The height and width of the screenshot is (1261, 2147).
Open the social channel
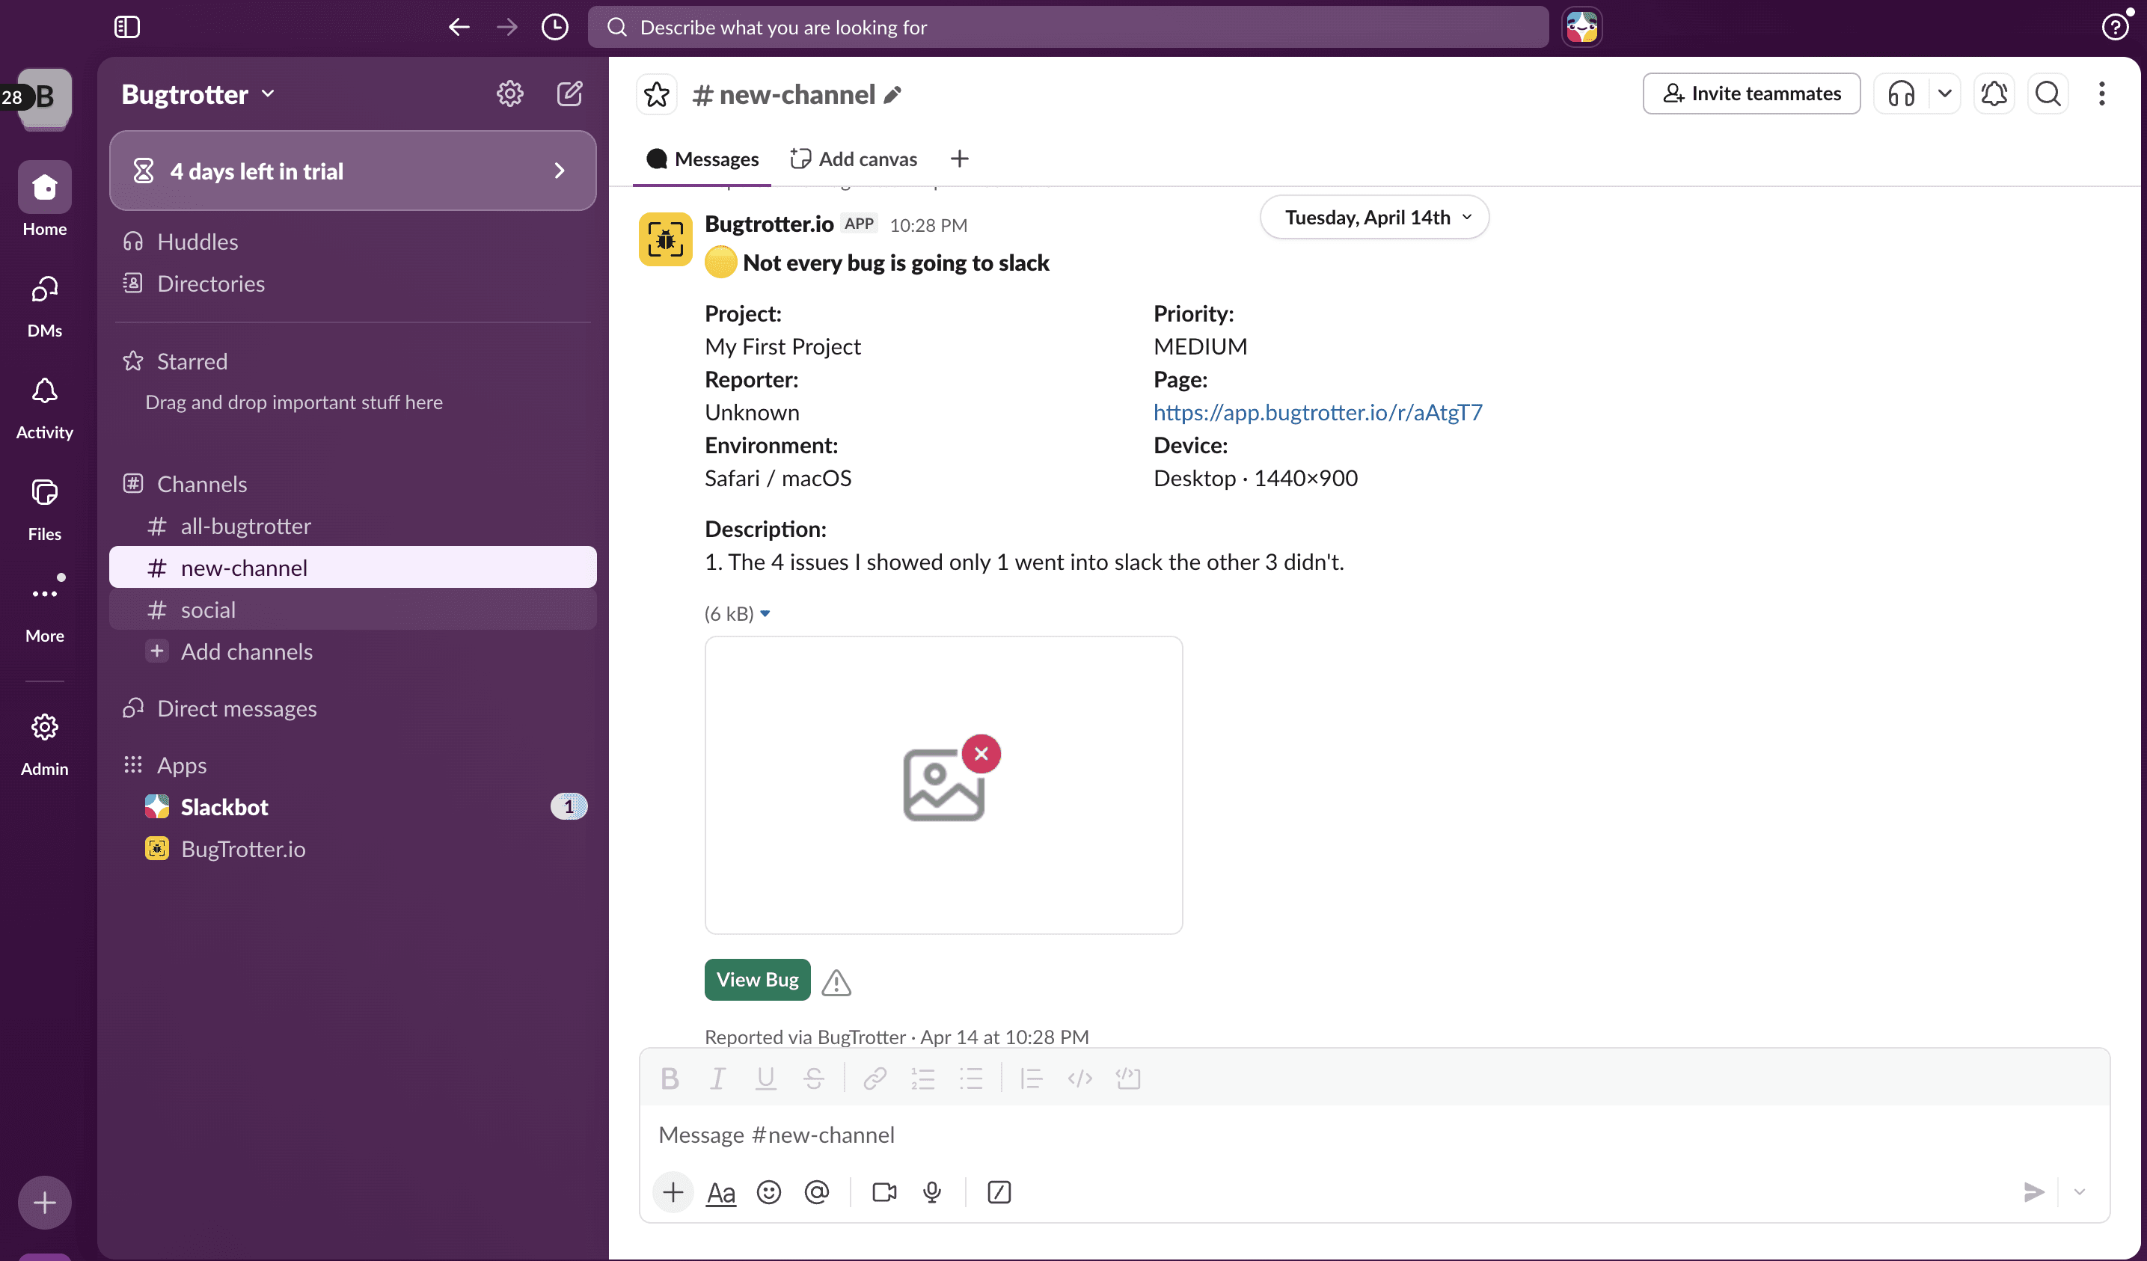point(353,610)
